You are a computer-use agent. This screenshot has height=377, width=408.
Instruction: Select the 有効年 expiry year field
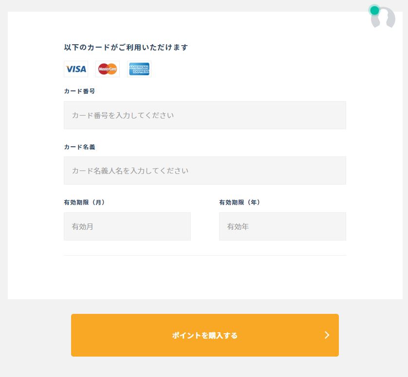tap(282, 226)
